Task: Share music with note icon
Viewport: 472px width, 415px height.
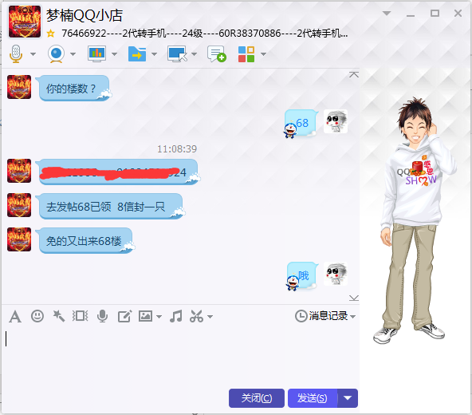Action: click(x=175, y=316)
